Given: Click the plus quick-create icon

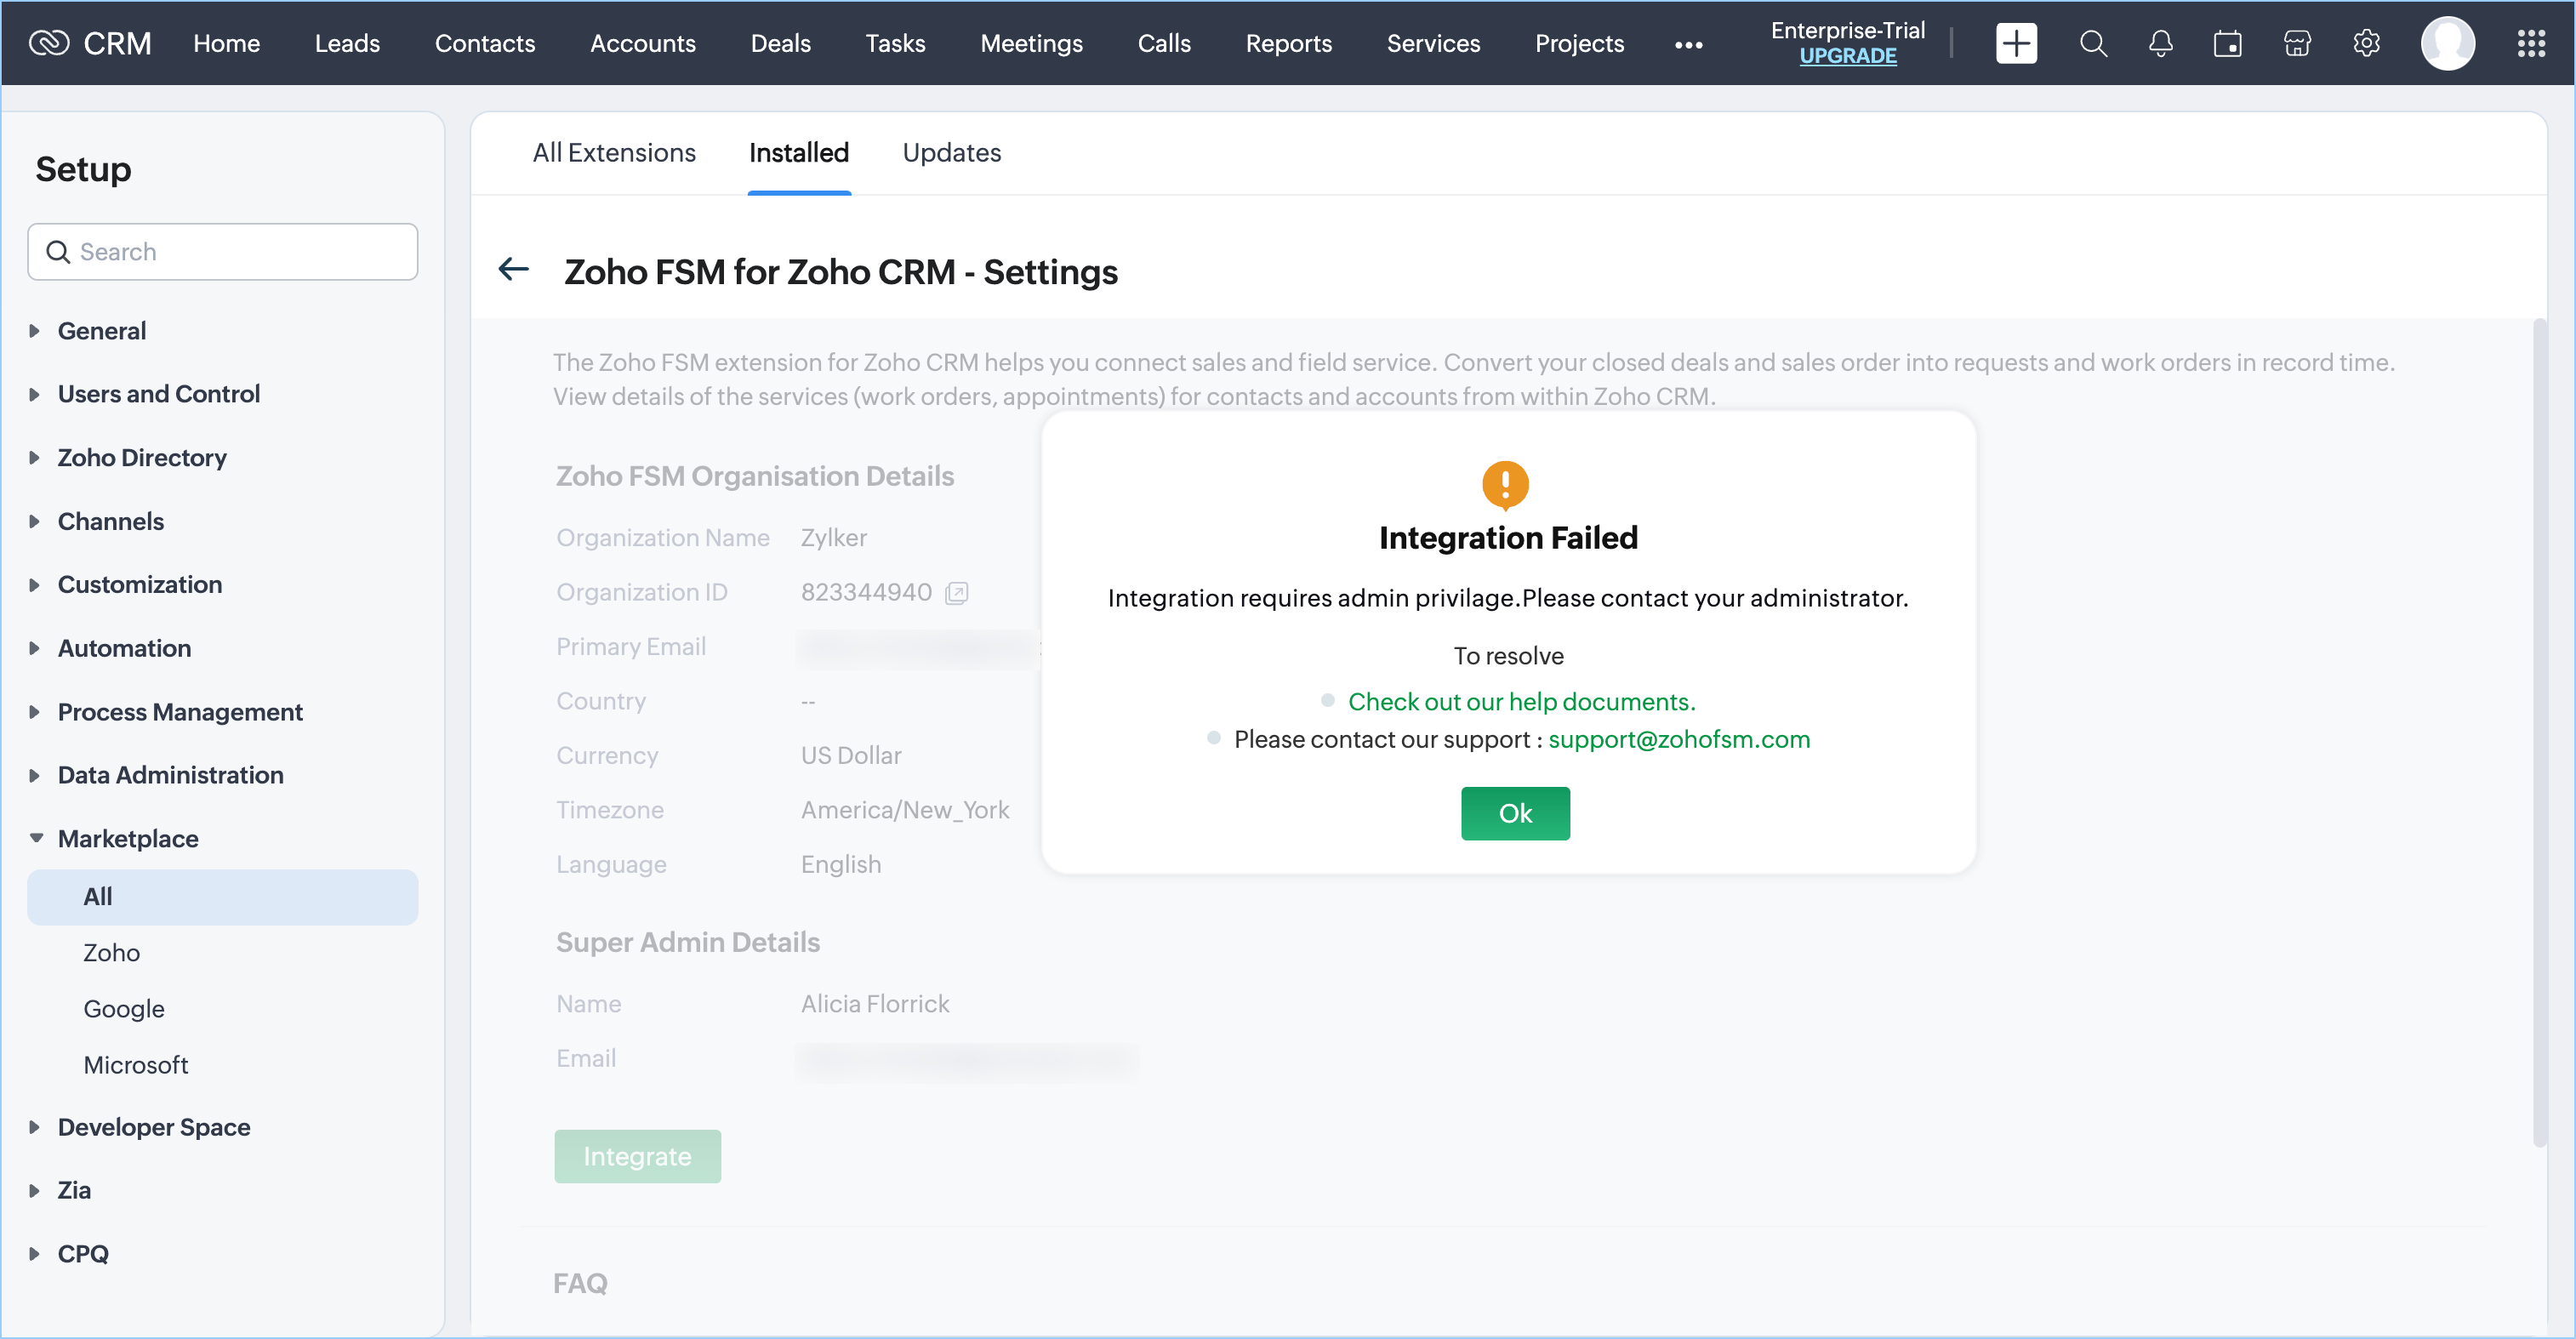Looking at the screenshot, I should [2015, 43].
